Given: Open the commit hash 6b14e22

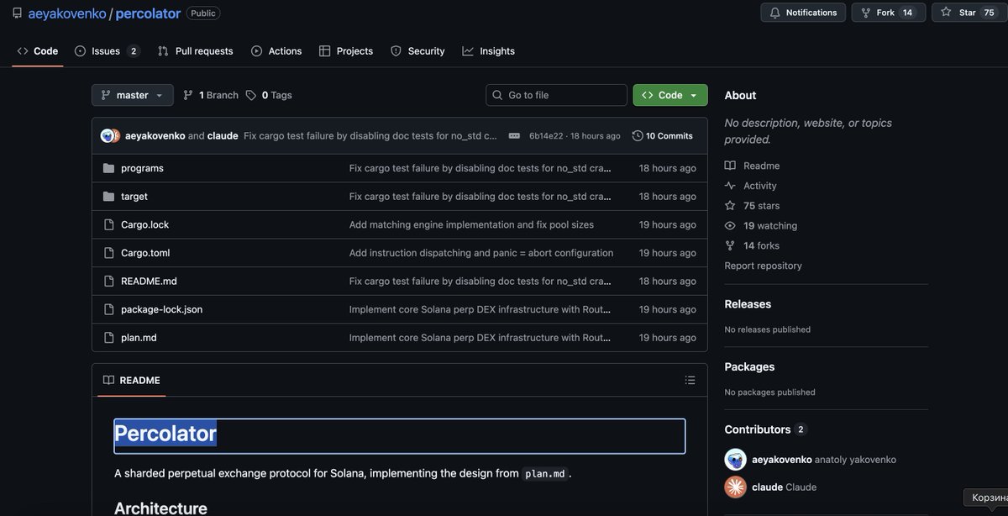Looking at the screenshot, I should [x=546, y=136].
